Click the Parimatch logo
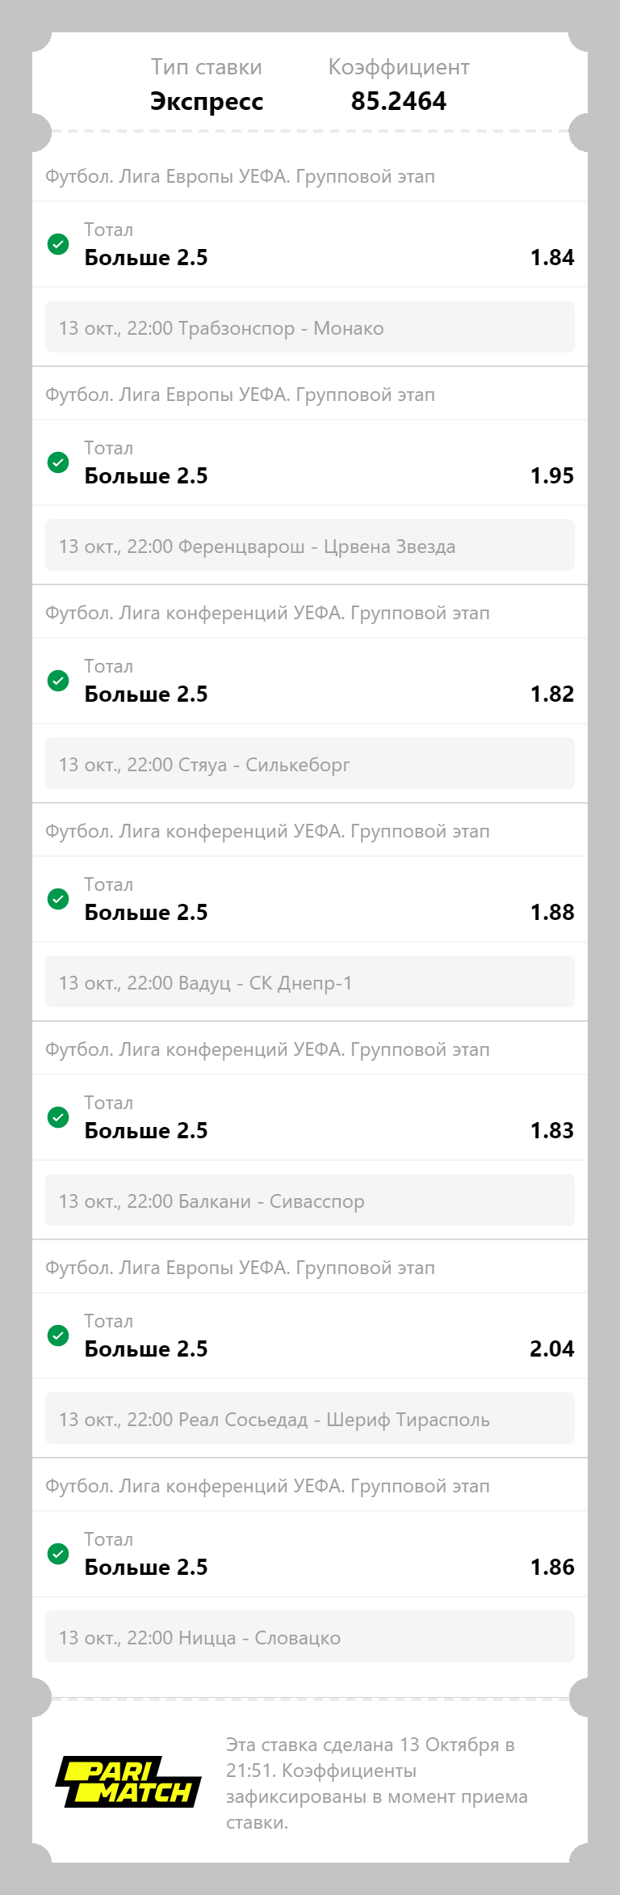The image size is (620, 1895). click(x=128, y=1782)
